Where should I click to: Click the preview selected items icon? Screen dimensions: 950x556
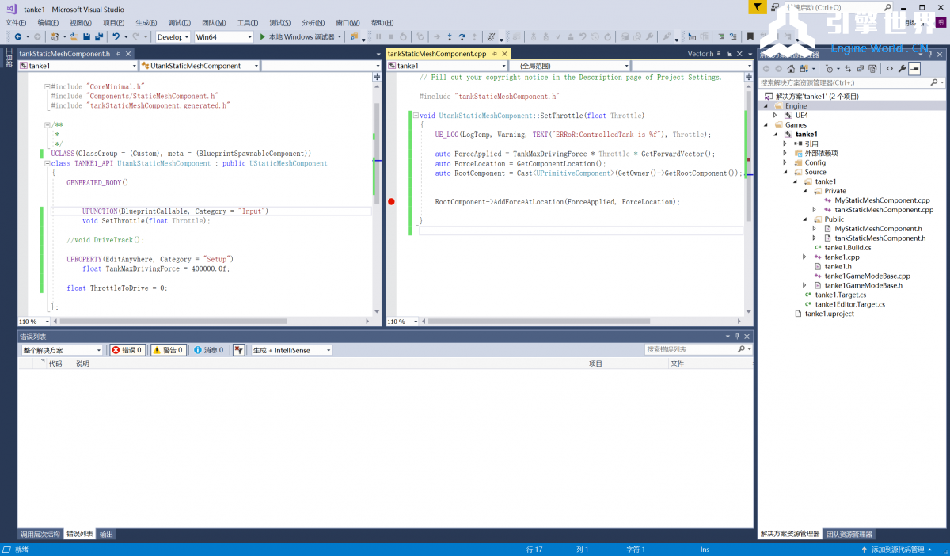pyautogui.click(x=914, y=69)
